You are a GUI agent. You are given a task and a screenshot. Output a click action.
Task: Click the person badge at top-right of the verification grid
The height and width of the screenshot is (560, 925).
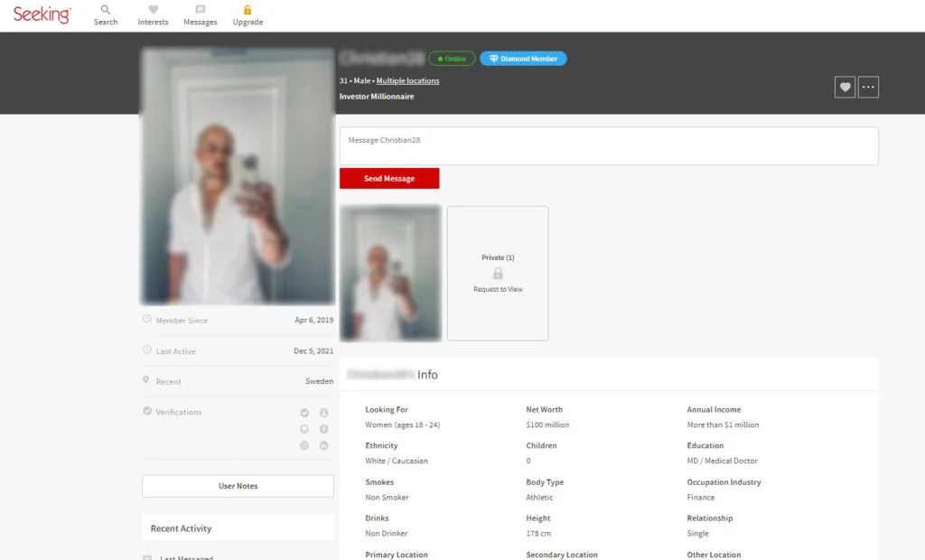pos(324,413)
